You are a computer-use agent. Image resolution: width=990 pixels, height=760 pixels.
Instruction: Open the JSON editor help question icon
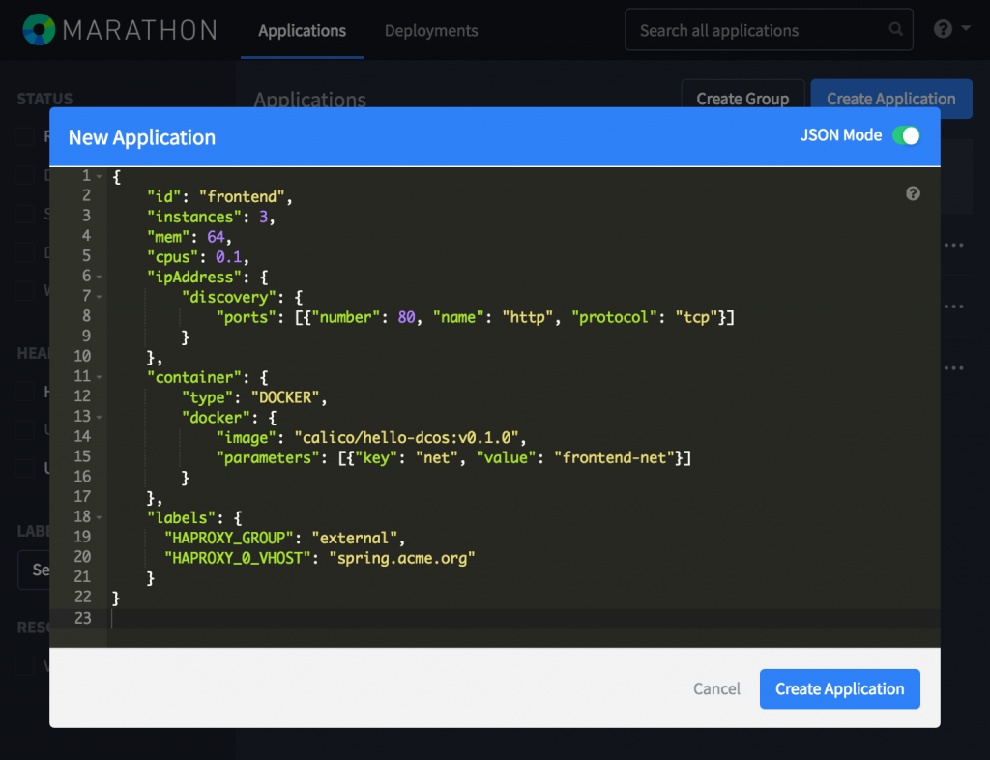(x=913, y=193)
